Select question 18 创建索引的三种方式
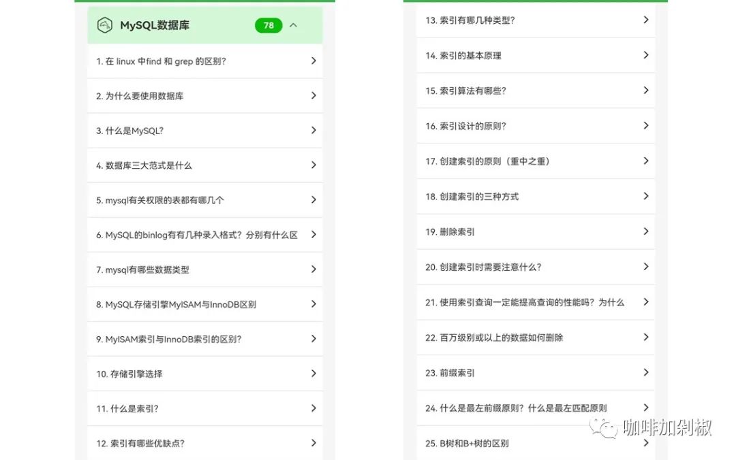This screenshot has height=460, width=736. click(536, 197)
